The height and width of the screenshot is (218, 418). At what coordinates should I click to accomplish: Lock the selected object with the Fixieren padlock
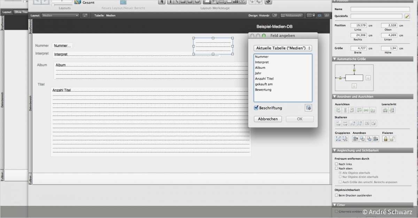pos(385,138)
